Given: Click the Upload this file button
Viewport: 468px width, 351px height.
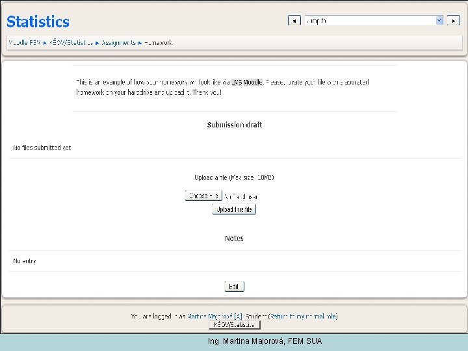Looking at the screenshot, I should click(234, 209).
